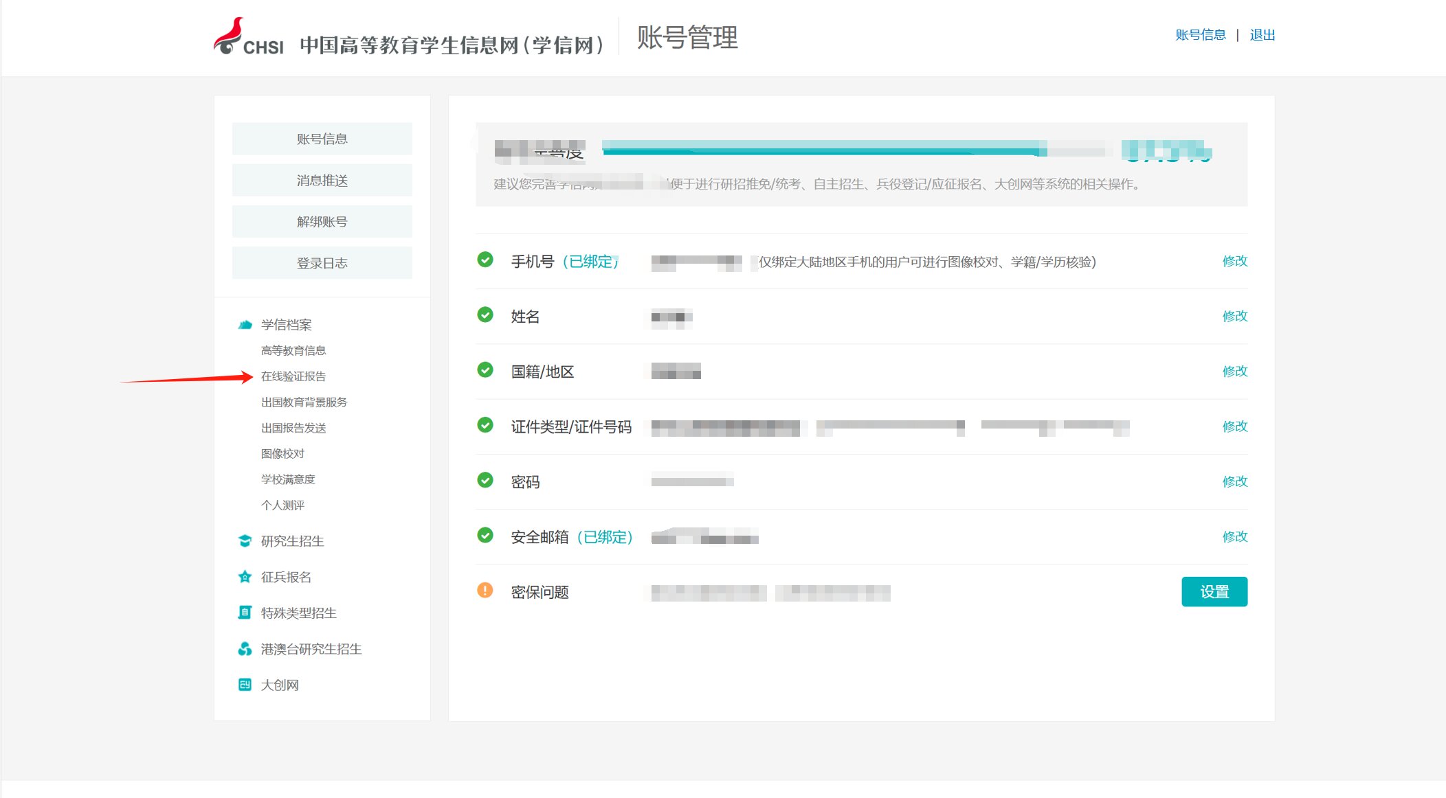Click 修改 link for 密码 row
This screenshot has height=798, width=1446.
coord(1234,481)
